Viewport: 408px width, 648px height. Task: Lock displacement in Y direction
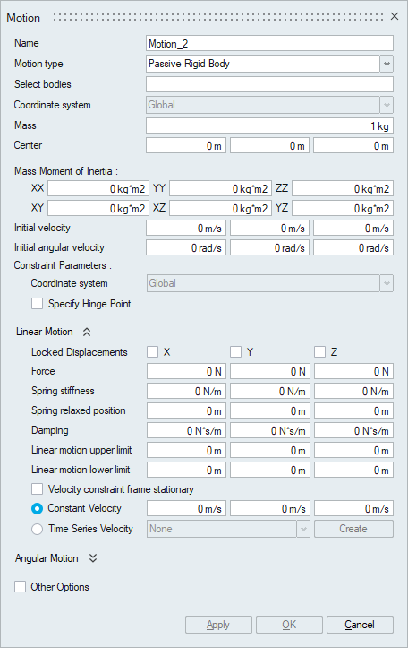coord(236,352)
